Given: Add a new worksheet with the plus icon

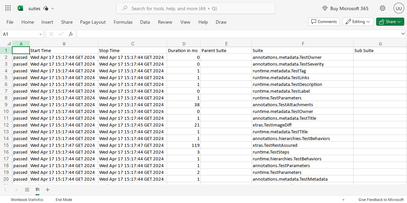Looking at the screenshot, I should pyautogui.click(x=47, y=189).
